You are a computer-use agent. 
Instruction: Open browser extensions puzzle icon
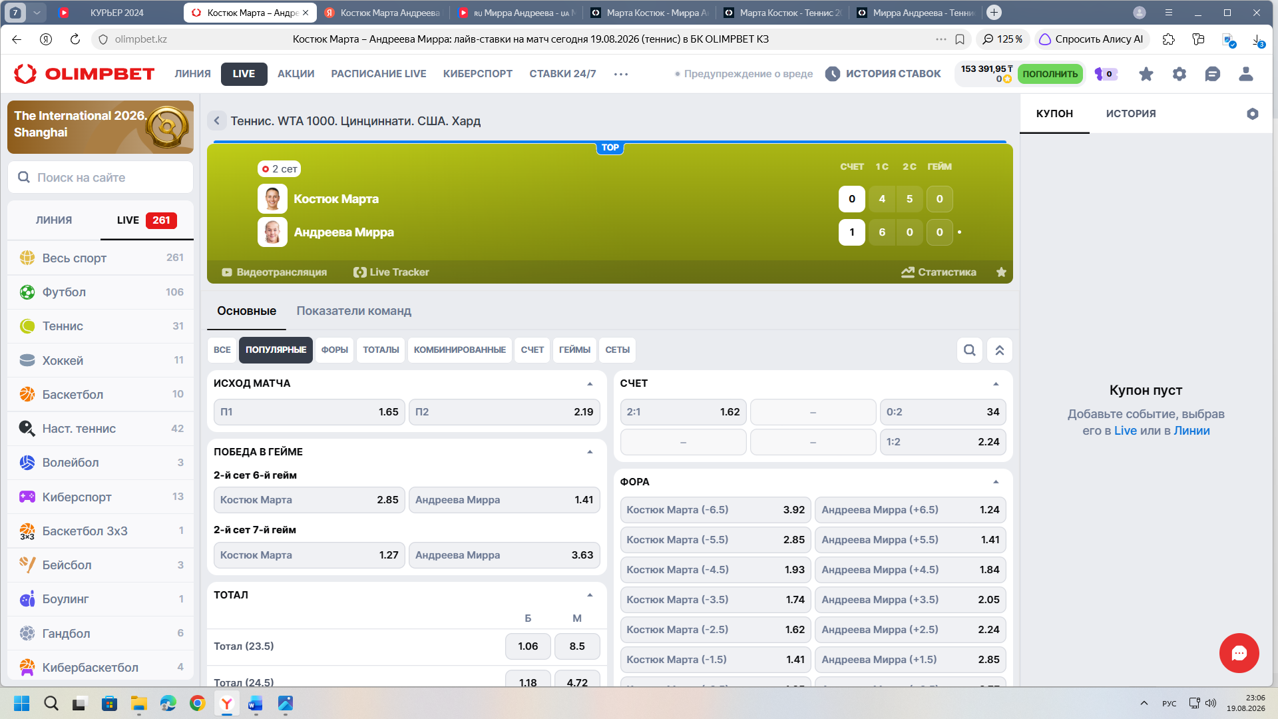pyautogui.click(x=1169, y=39)
